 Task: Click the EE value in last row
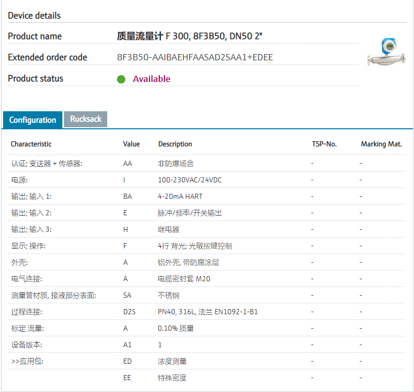point(127,378)
